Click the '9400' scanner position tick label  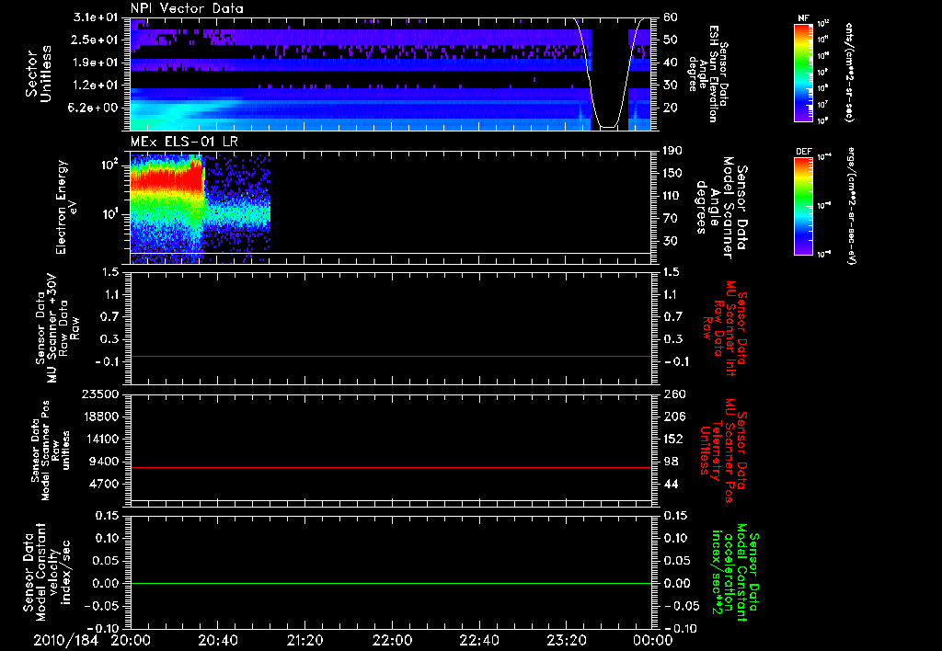point(104,462)
